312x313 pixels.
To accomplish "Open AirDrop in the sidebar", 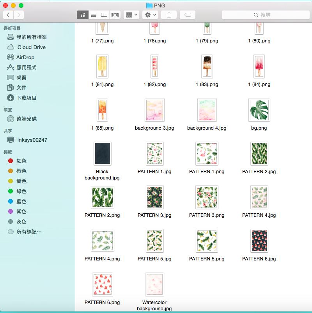I will coord(25,57).
